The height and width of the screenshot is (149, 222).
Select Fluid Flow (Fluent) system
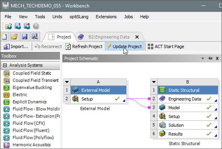pos(31,130)
